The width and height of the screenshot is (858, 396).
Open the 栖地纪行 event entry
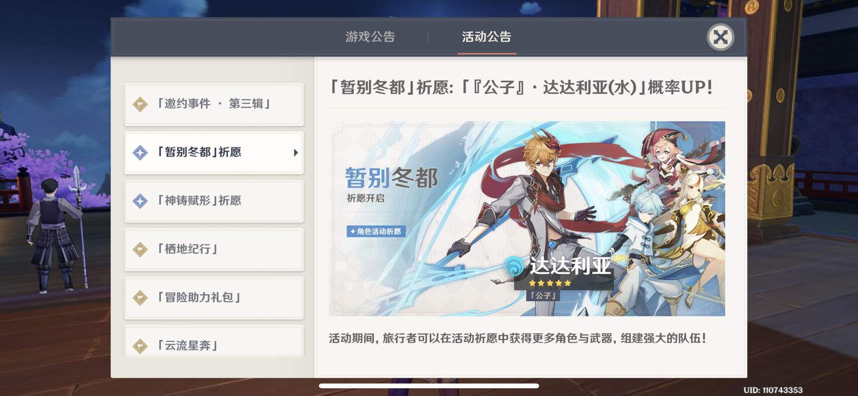pyautogui.click(x=214, y=249)
